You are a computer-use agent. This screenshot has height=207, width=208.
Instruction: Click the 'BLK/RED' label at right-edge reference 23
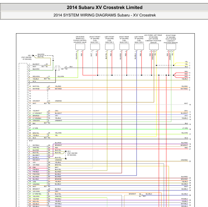184,177
